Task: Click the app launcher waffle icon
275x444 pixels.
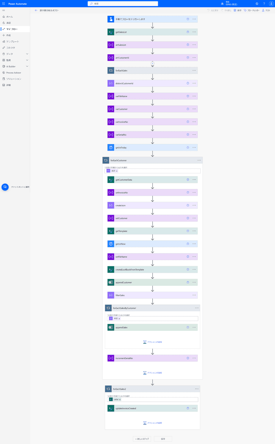Action: pyautogui.click(x=3, y=3)
